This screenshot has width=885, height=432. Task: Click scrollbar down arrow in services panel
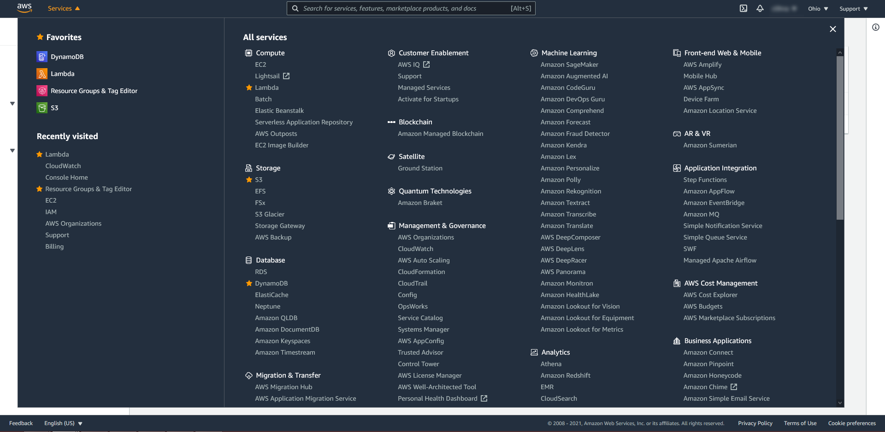[840, 403]
